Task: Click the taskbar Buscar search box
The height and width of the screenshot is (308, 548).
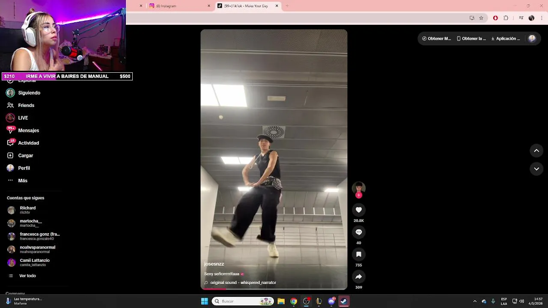Action: [243, 301]
